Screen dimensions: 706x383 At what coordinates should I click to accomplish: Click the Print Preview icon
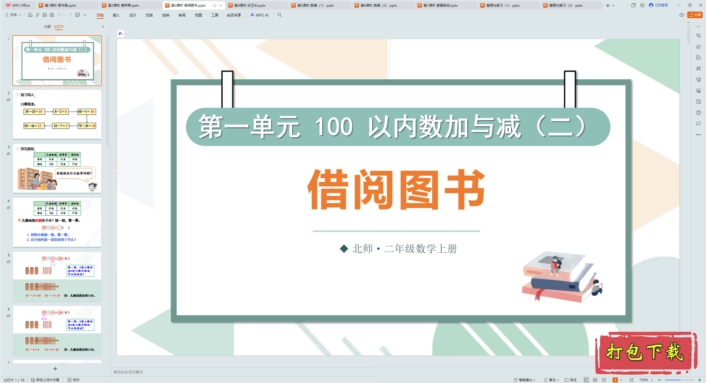[x=52, y=15]
